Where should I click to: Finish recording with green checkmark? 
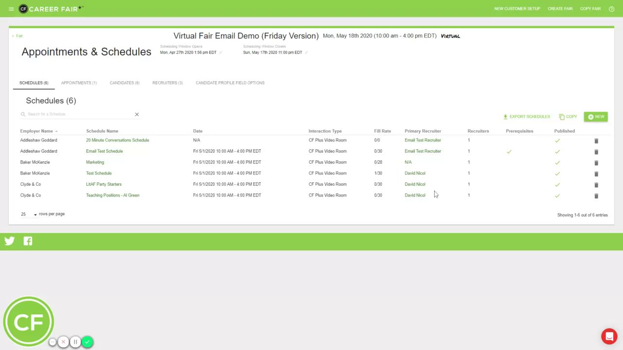87,342
